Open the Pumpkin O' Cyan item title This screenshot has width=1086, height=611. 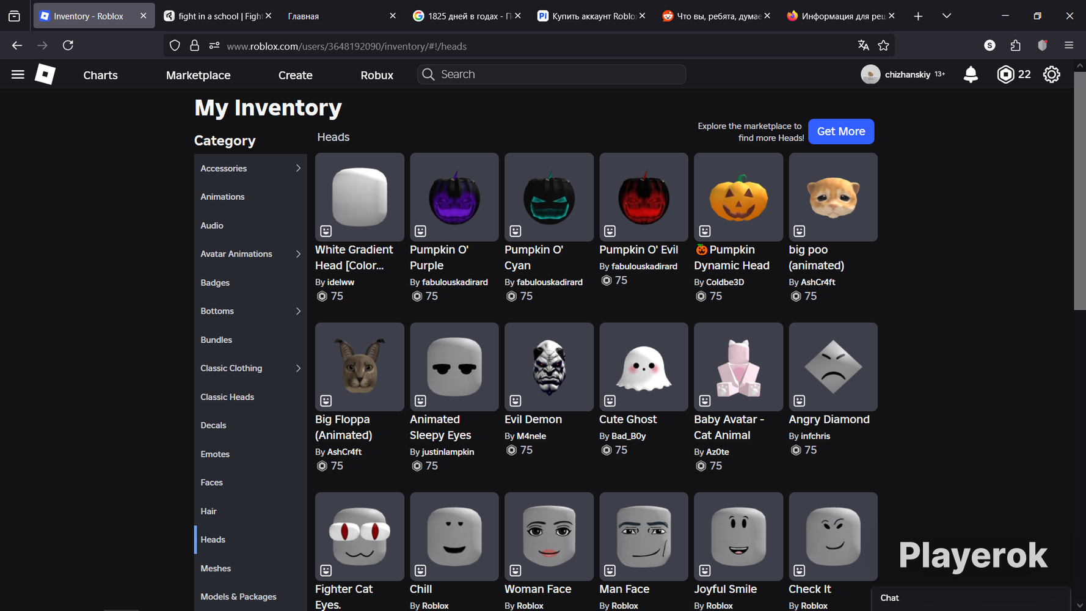pos(534,257)
